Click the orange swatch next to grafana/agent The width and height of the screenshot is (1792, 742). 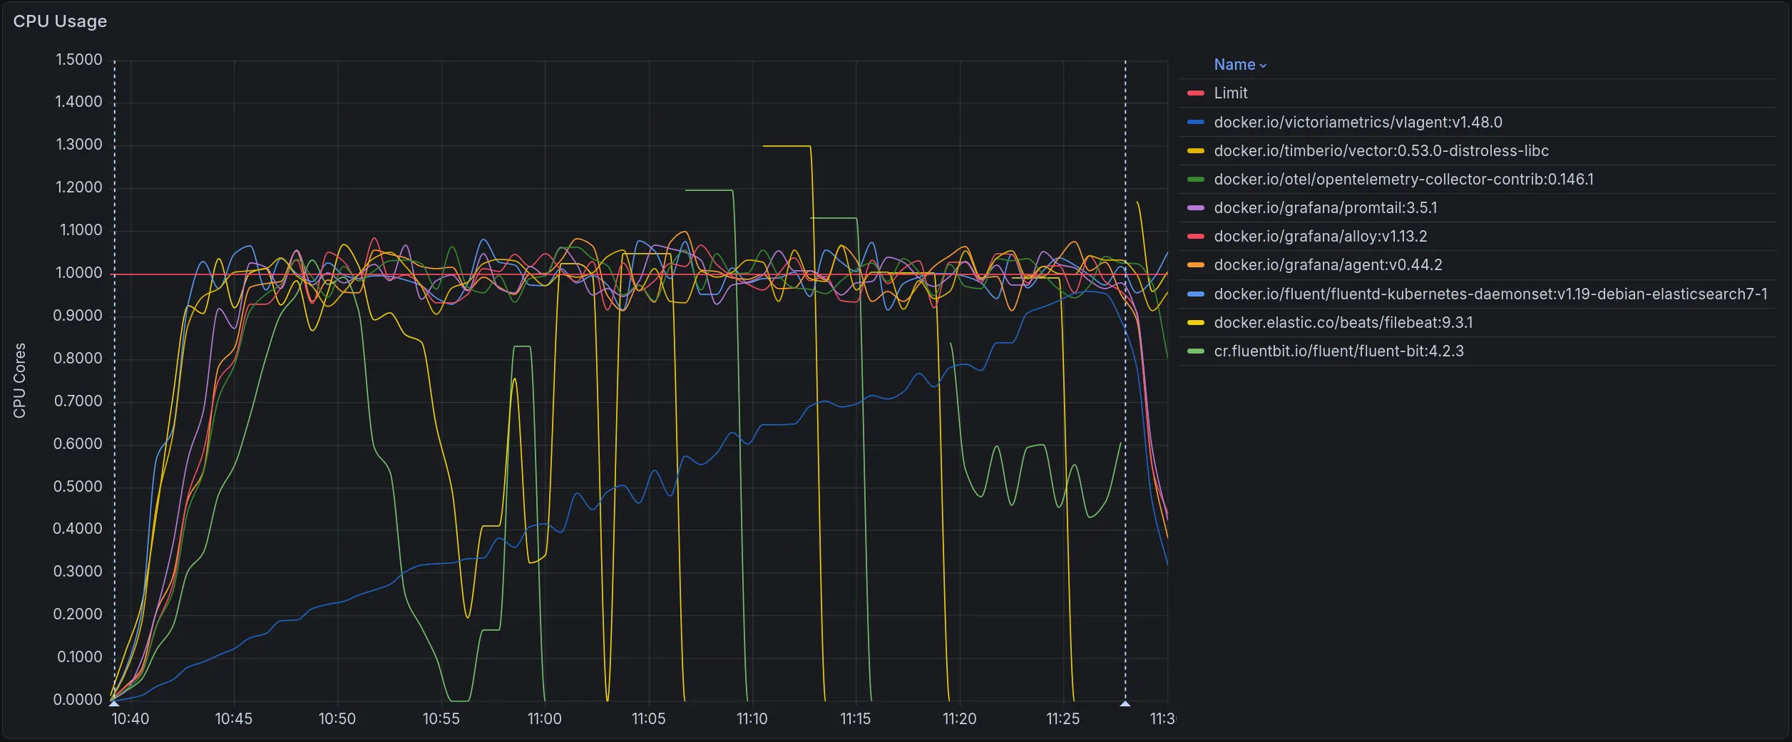pyautogui.click(x=1195, y=265)
